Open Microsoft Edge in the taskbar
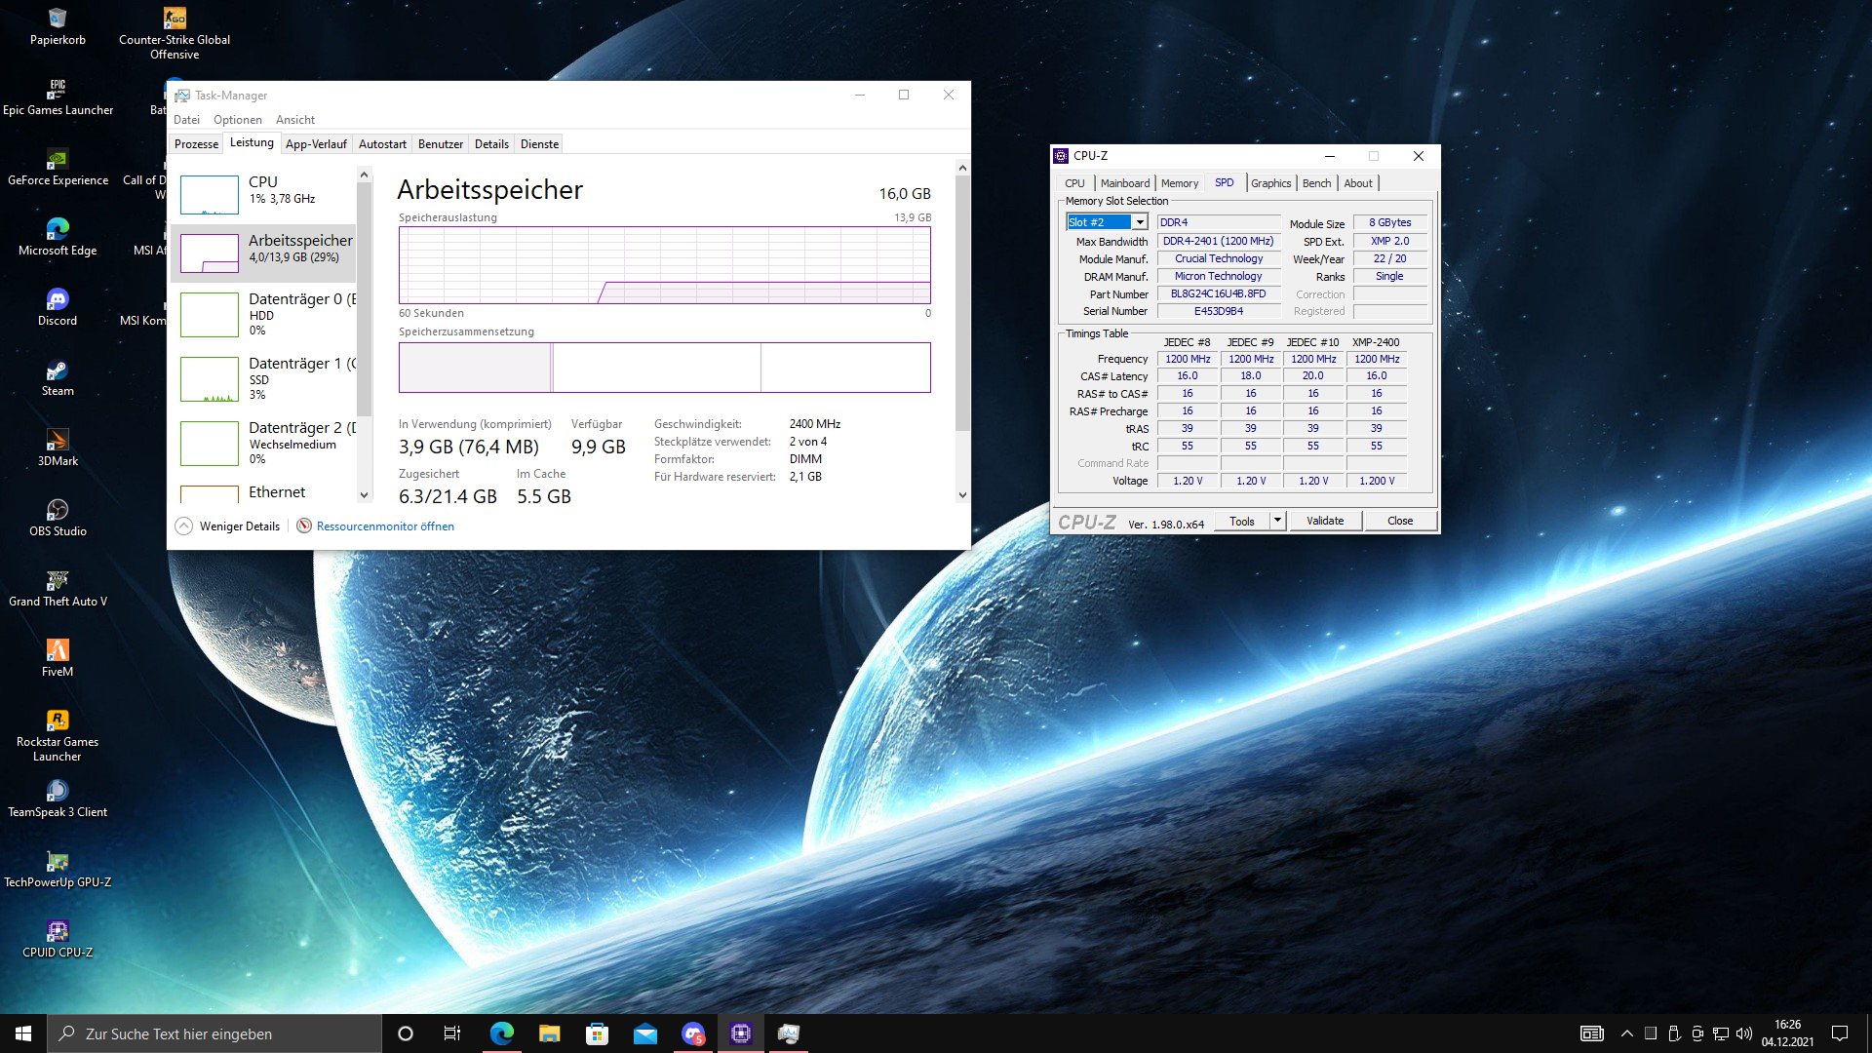Viewport: 1872px width, 1053px height. [502, 1033]
